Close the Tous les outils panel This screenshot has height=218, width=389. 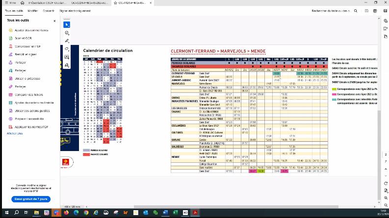pyautogui.click(x=54, y=21)
